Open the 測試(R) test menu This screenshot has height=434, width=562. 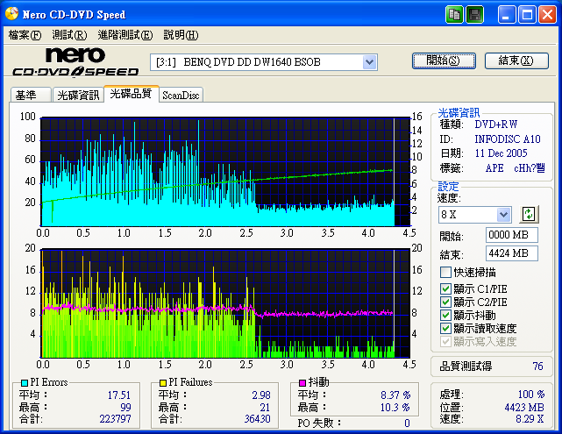click(x=69, y=35)
